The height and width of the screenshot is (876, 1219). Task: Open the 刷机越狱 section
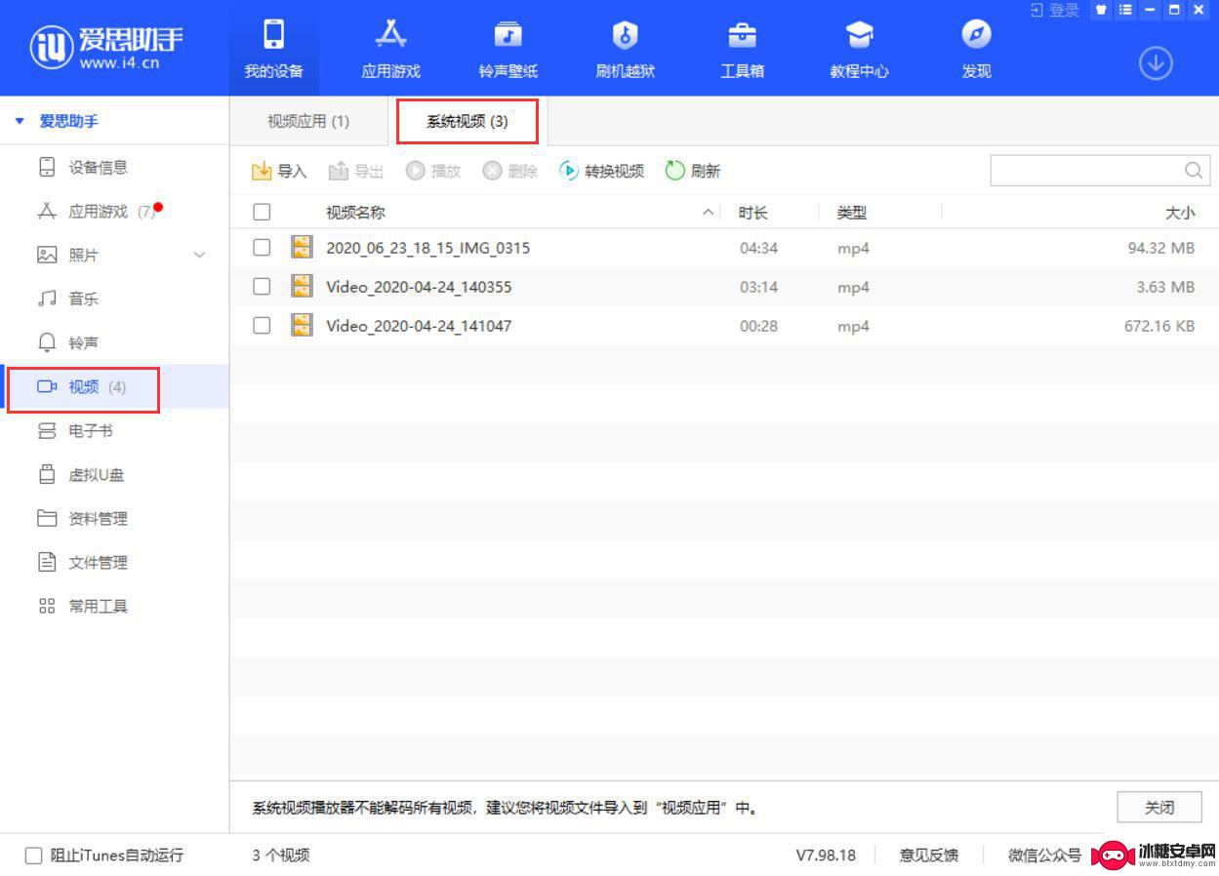(625, 49)
